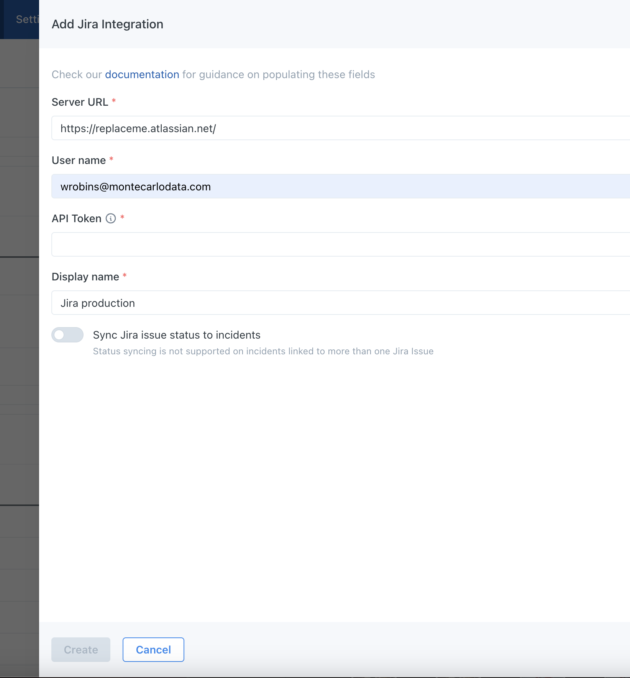
Task: Enable Sync Jira issue status toggle
Action: point(67,335)
